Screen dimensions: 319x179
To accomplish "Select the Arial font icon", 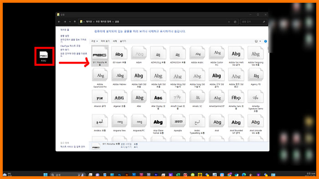I will pyautogui.click(x=216, y=121).
